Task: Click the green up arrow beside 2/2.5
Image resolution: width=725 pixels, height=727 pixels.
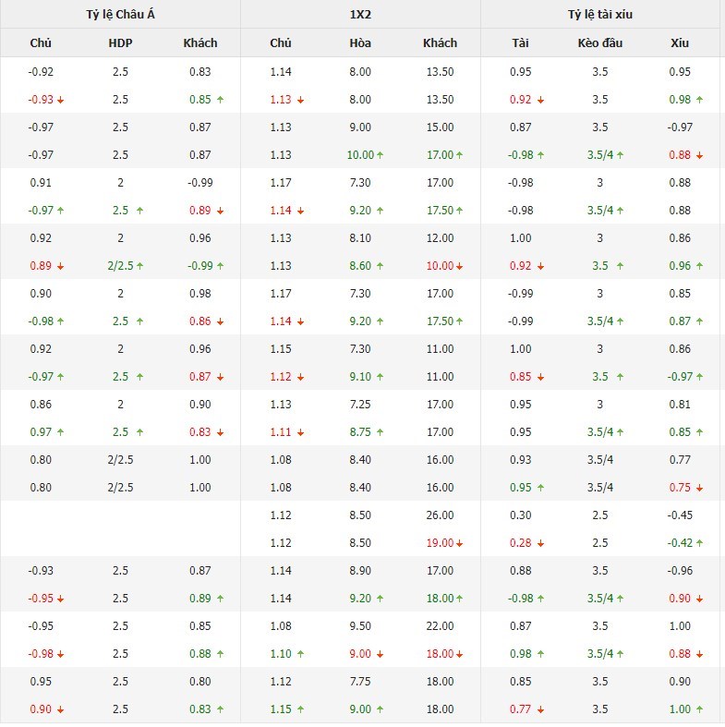Action: click(140, 266)
